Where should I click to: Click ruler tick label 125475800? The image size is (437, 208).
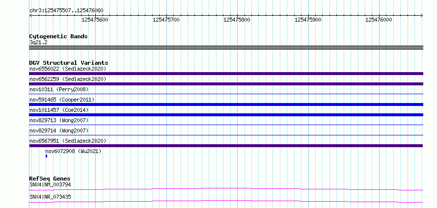[237, 20]
